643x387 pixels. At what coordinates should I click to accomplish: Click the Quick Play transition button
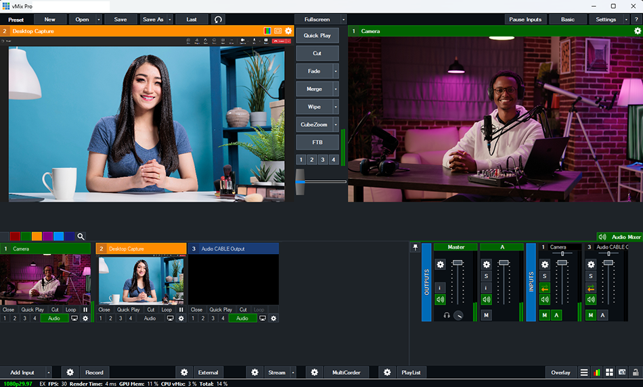[317, 36]
